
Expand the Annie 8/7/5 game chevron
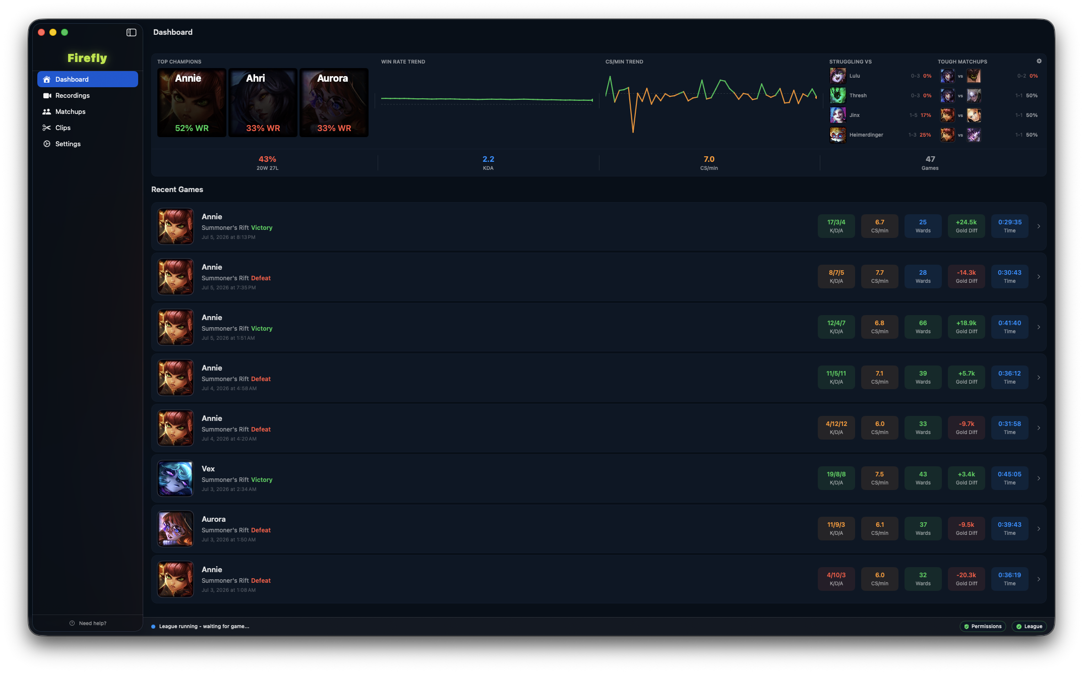[x=1039, y=277]
